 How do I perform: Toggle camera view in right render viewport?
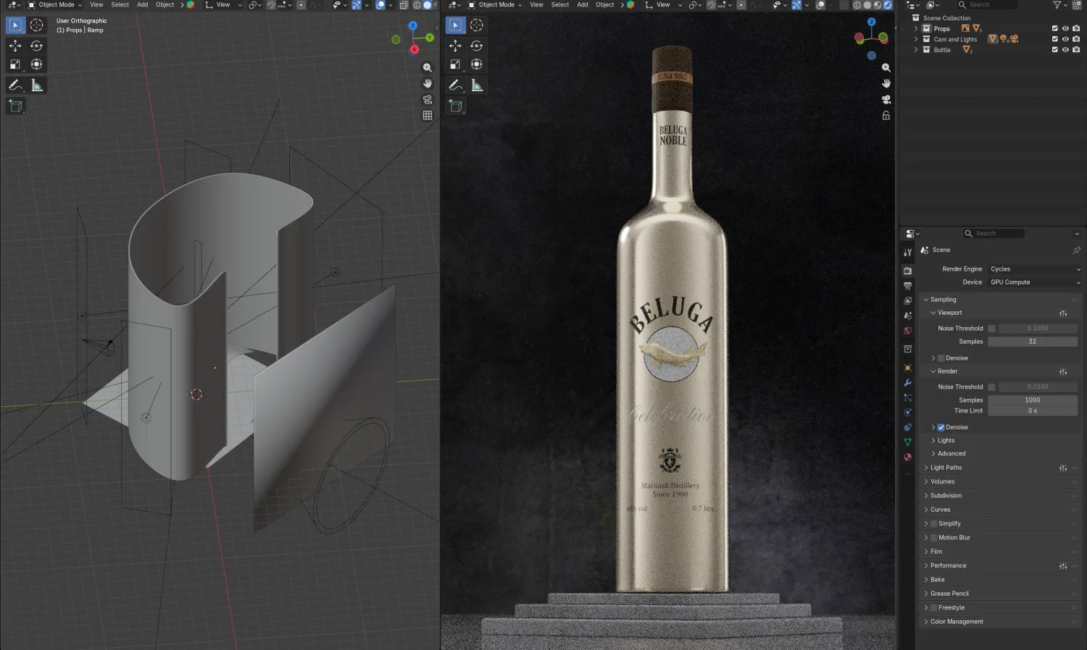coord(886,99)
